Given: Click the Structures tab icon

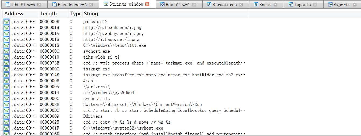Looking at the screenshot, I should pos(209,5).
